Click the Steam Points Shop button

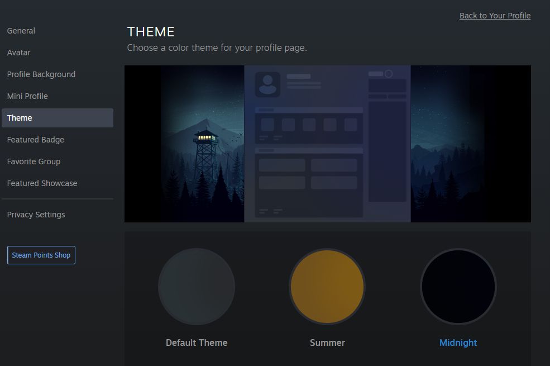click(41, 255)
